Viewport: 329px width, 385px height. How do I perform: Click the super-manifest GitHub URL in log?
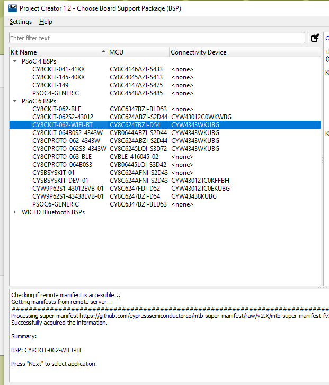(204, 316)
